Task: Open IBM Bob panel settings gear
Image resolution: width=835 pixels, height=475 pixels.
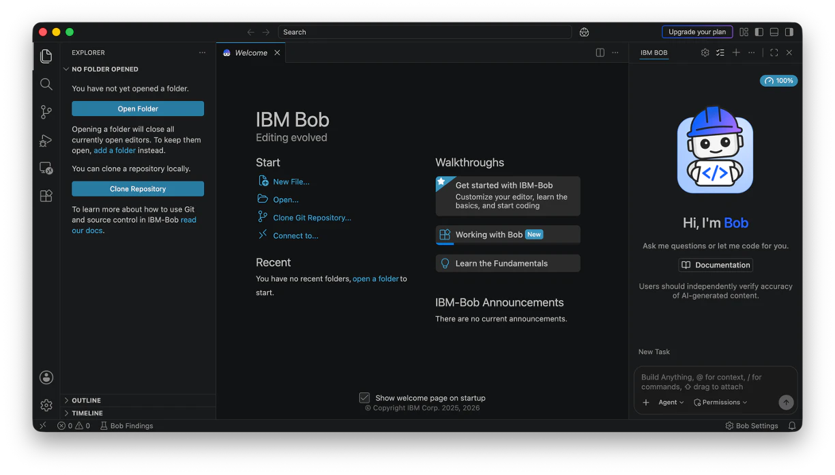Action: 705,53
